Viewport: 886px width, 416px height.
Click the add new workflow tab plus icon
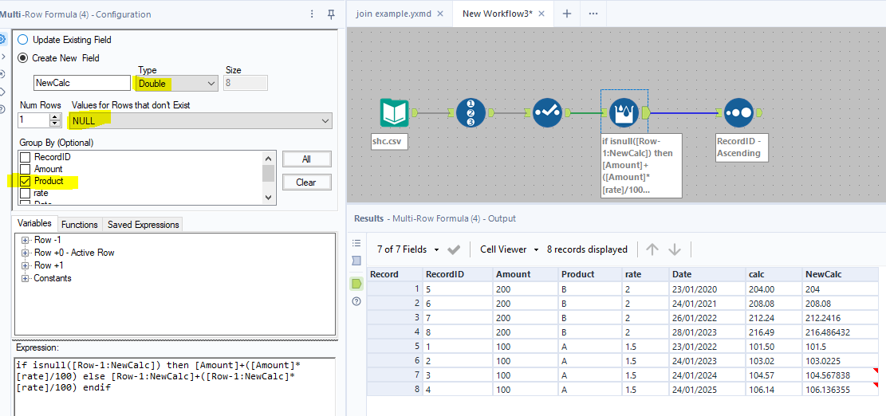pyautogui.click(x=567, y=14)
